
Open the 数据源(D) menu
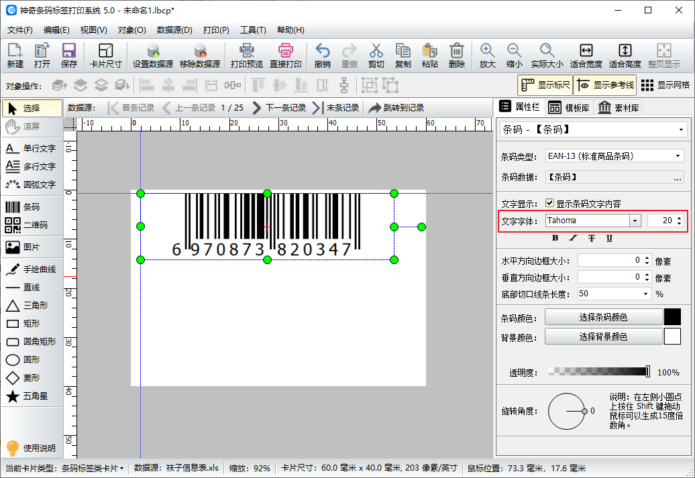point(174,30)
